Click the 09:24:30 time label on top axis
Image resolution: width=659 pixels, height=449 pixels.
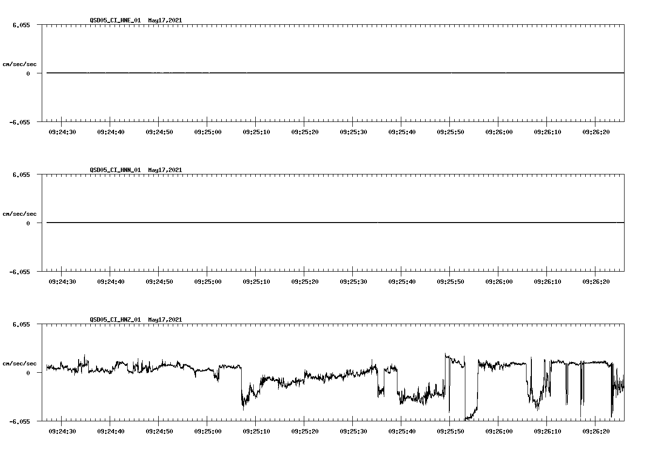[62, 131]
